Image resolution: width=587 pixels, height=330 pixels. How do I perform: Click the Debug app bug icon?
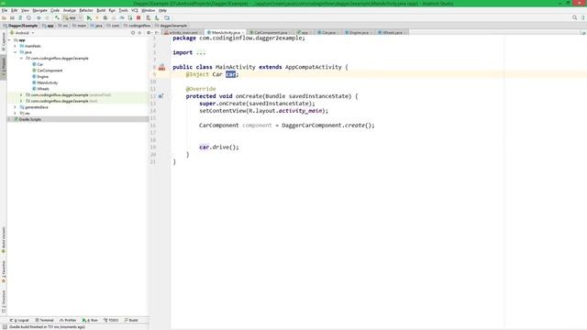pyautogui.click(x=105, y=18)
